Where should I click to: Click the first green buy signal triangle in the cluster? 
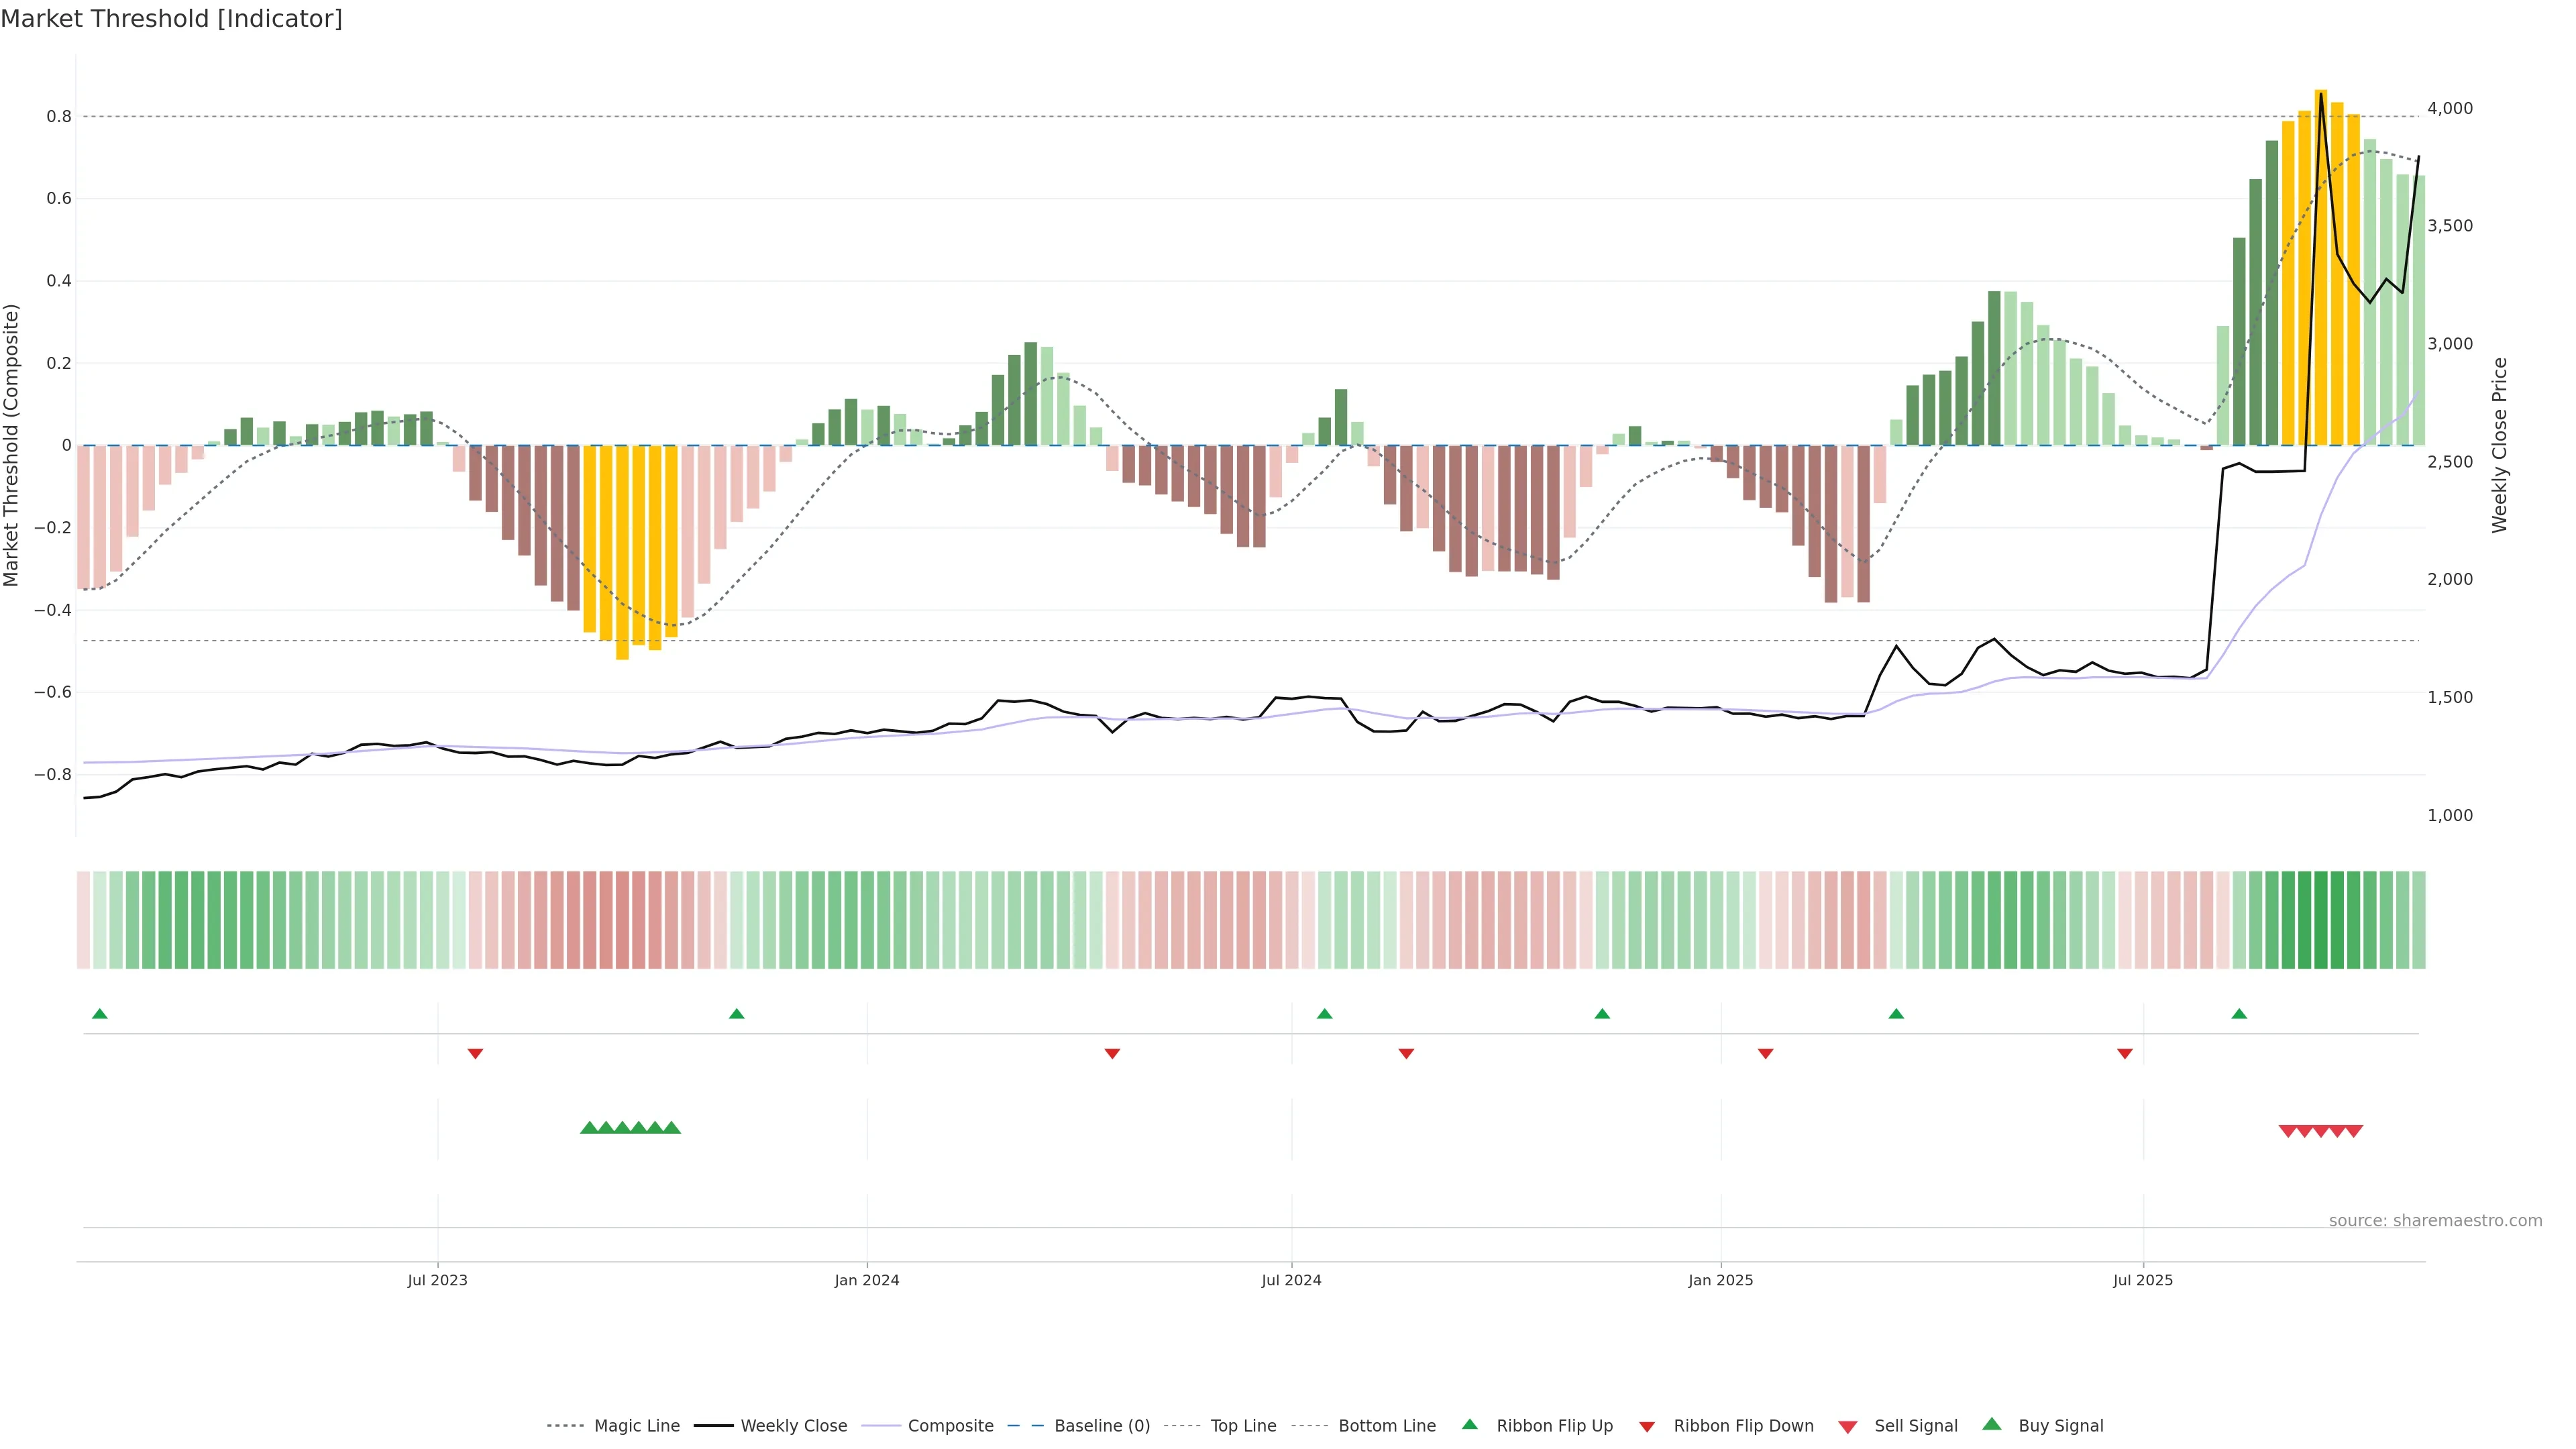(589, 1128)
